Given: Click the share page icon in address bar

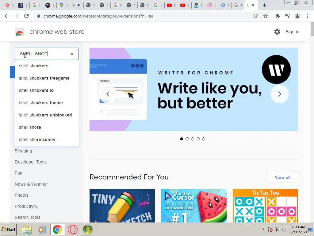Looking at the screenshot, I should pyautogui.click(x=255, y=16).
